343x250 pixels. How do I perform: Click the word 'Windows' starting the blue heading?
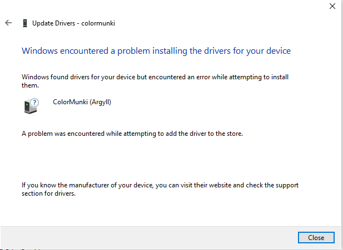click(x=38, y=51)
